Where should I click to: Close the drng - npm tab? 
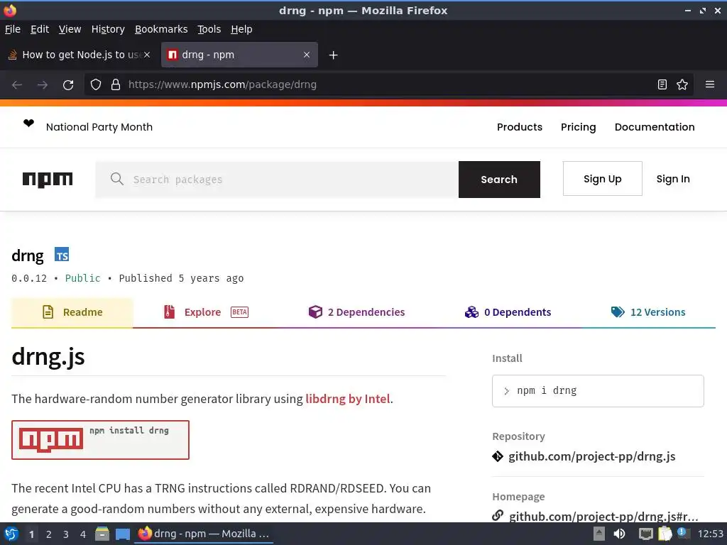[307, 55]
